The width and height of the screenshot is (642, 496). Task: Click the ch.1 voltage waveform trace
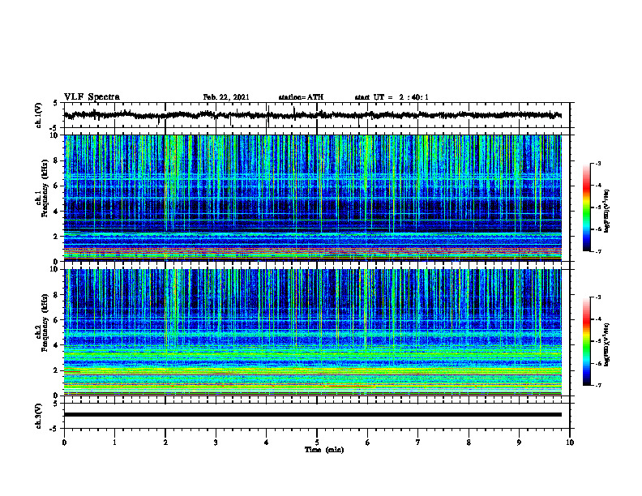312,115
